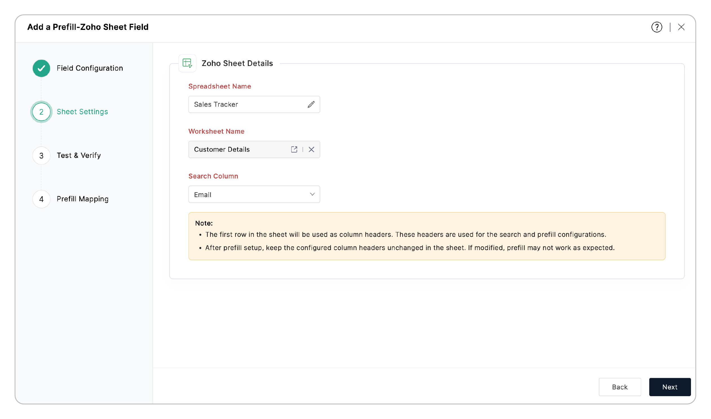Click the Worksheet Name label
Viewport: 711px width, 419px height.
click(x=216, y=131)
